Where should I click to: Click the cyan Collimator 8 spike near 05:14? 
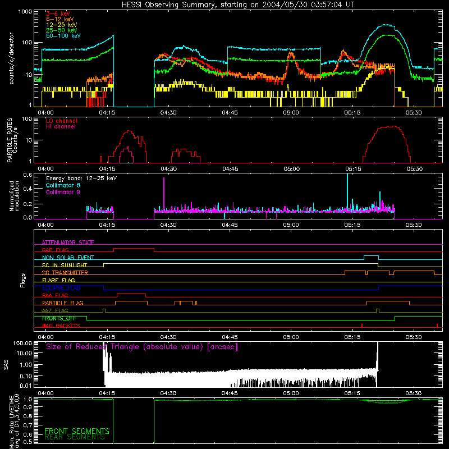pyautogui.click(x=347, y=191)
